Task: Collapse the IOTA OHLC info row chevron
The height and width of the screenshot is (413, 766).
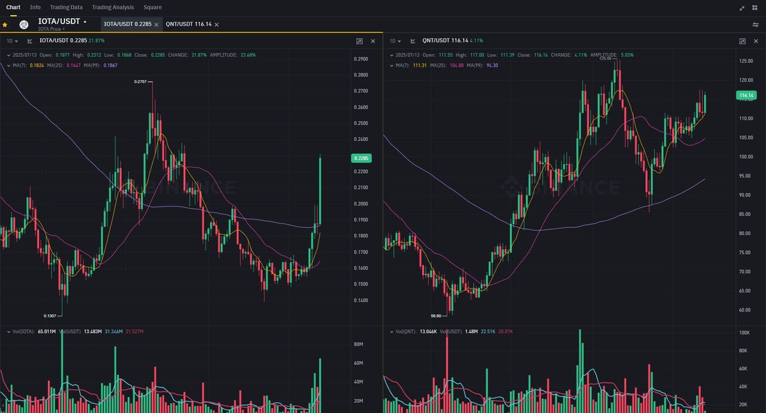Action: click(8, 55)
